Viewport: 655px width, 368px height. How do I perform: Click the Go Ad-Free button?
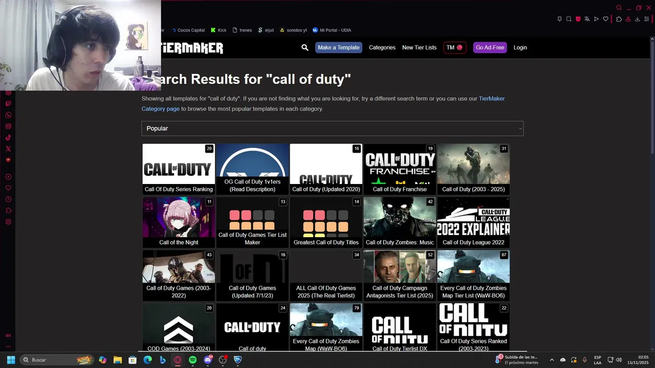click(x=490, y=48)
